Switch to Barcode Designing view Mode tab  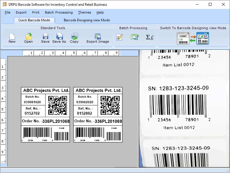pyautogui.click(x=87, y=20)
